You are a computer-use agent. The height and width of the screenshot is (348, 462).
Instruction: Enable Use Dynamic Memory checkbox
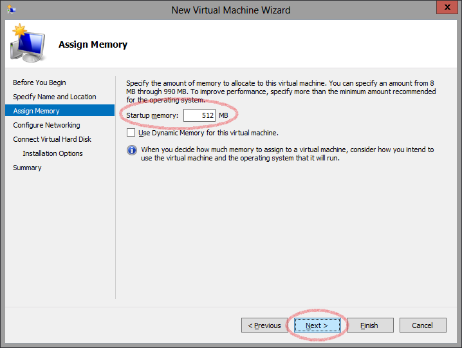click(x=131, y=133)
